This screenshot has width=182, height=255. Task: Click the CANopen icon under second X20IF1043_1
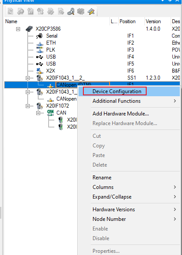pyautogui.click(x=50, y=100)
